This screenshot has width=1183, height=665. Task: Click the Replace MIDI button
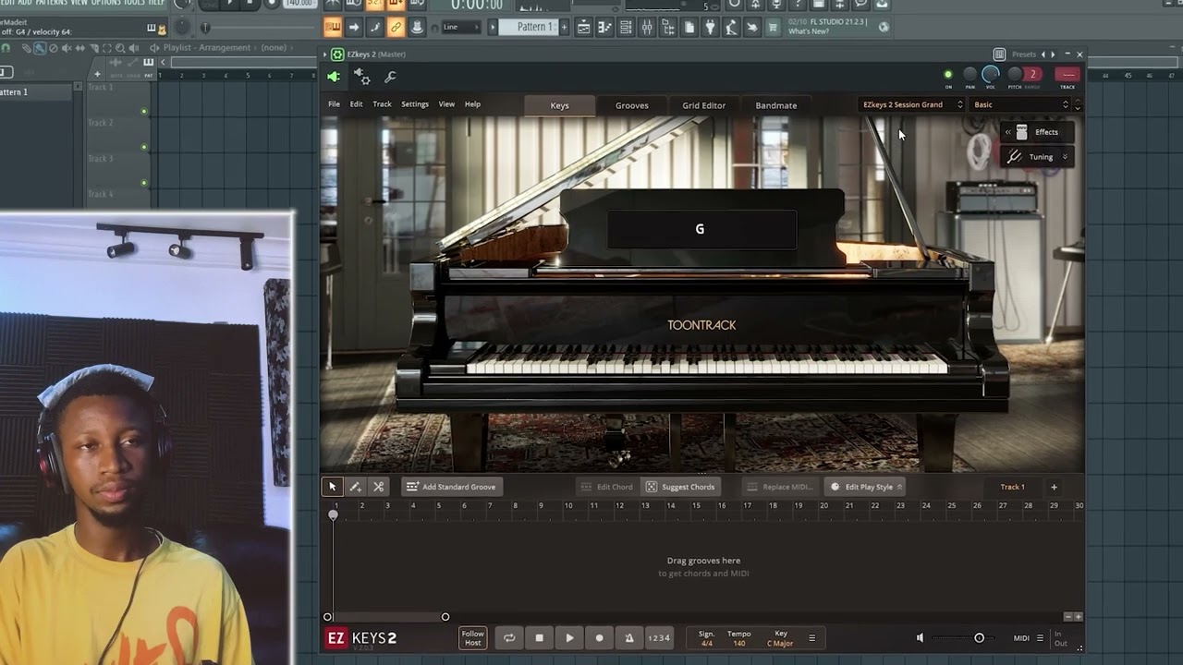click(x=780, y=487)
